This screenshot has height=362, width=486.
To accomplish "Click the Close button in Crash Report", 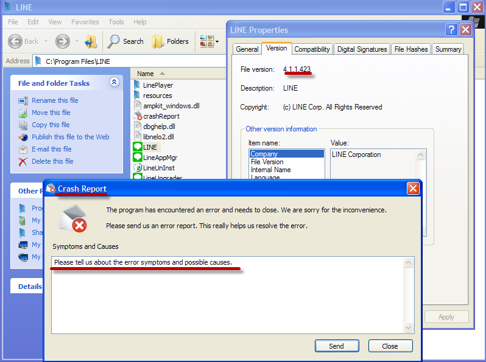I will pyautogui.click(x=390, y=346).
